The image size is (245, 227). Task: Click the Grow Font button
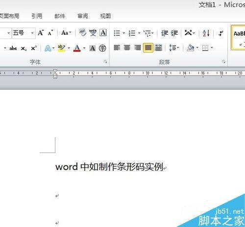[x=41, y=33]
